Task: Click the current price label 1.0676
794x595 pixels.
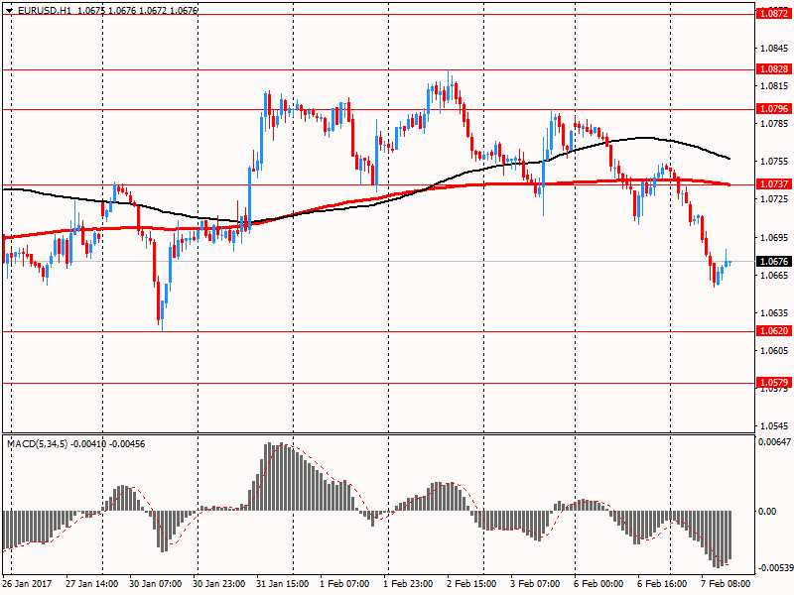Action: click(x=772, y=262)
